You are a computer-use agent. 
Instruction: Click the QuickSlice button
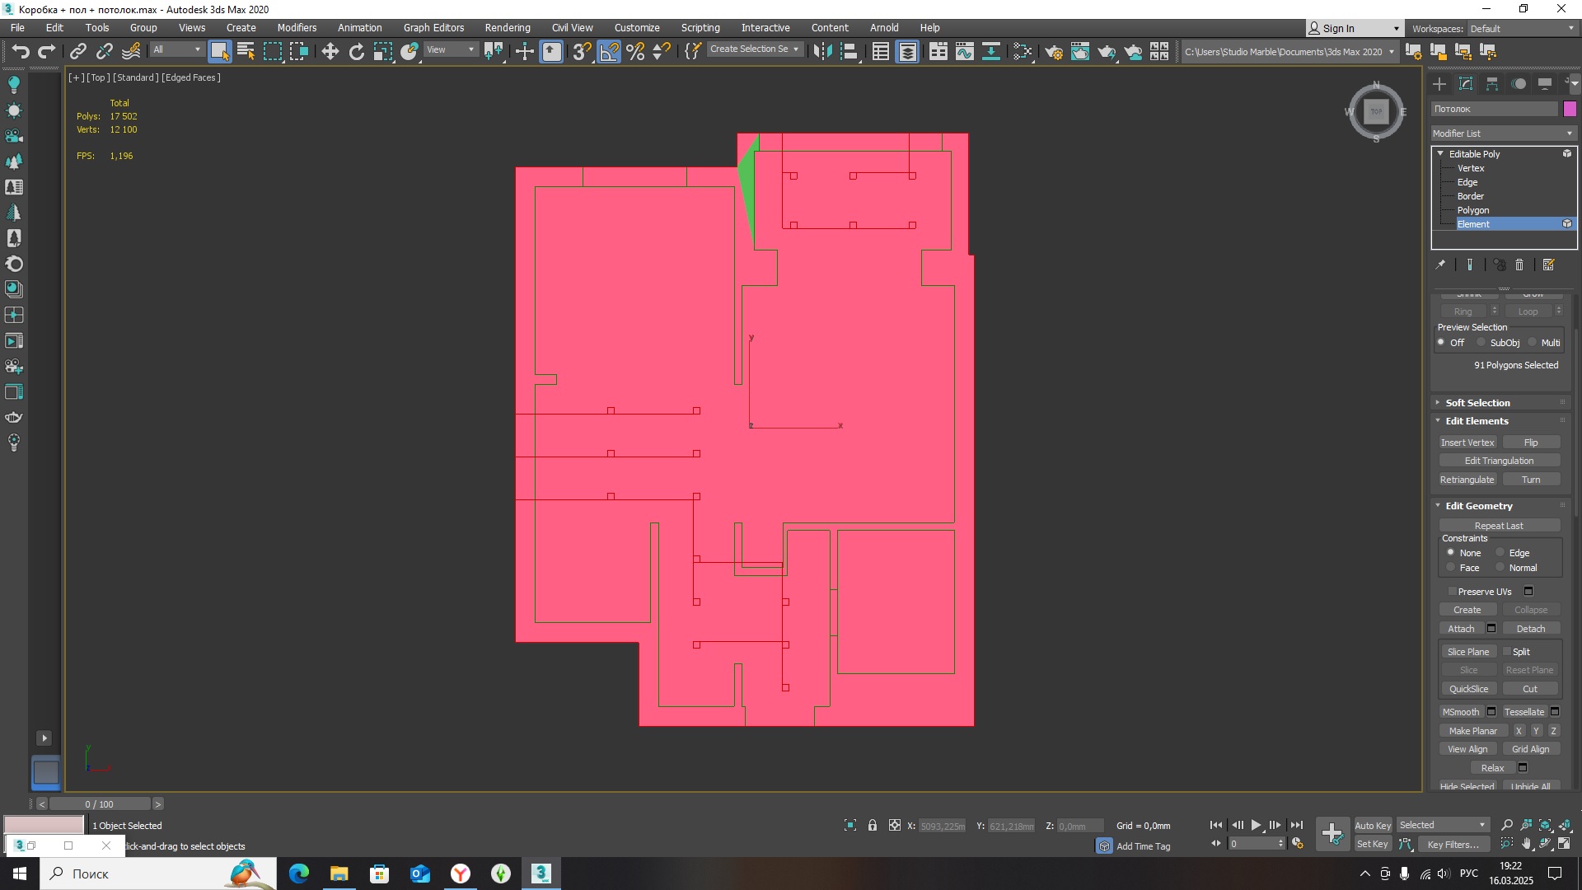click(x=1468, y=689)
